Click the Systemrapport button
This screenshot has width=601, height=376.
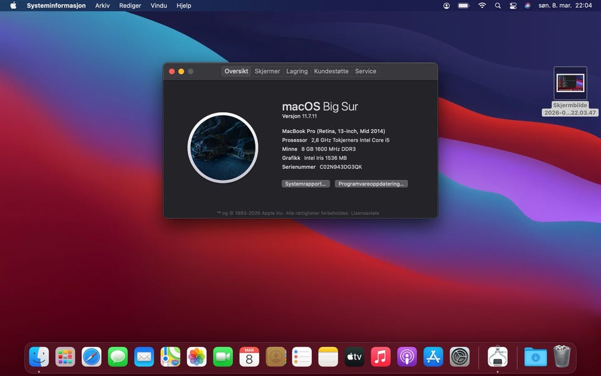[306, 184]
